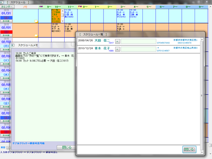The width and height of the screenshot is (212, 159).
Task: Click the small button under 01/31 Saturday label
Action: 6,21
